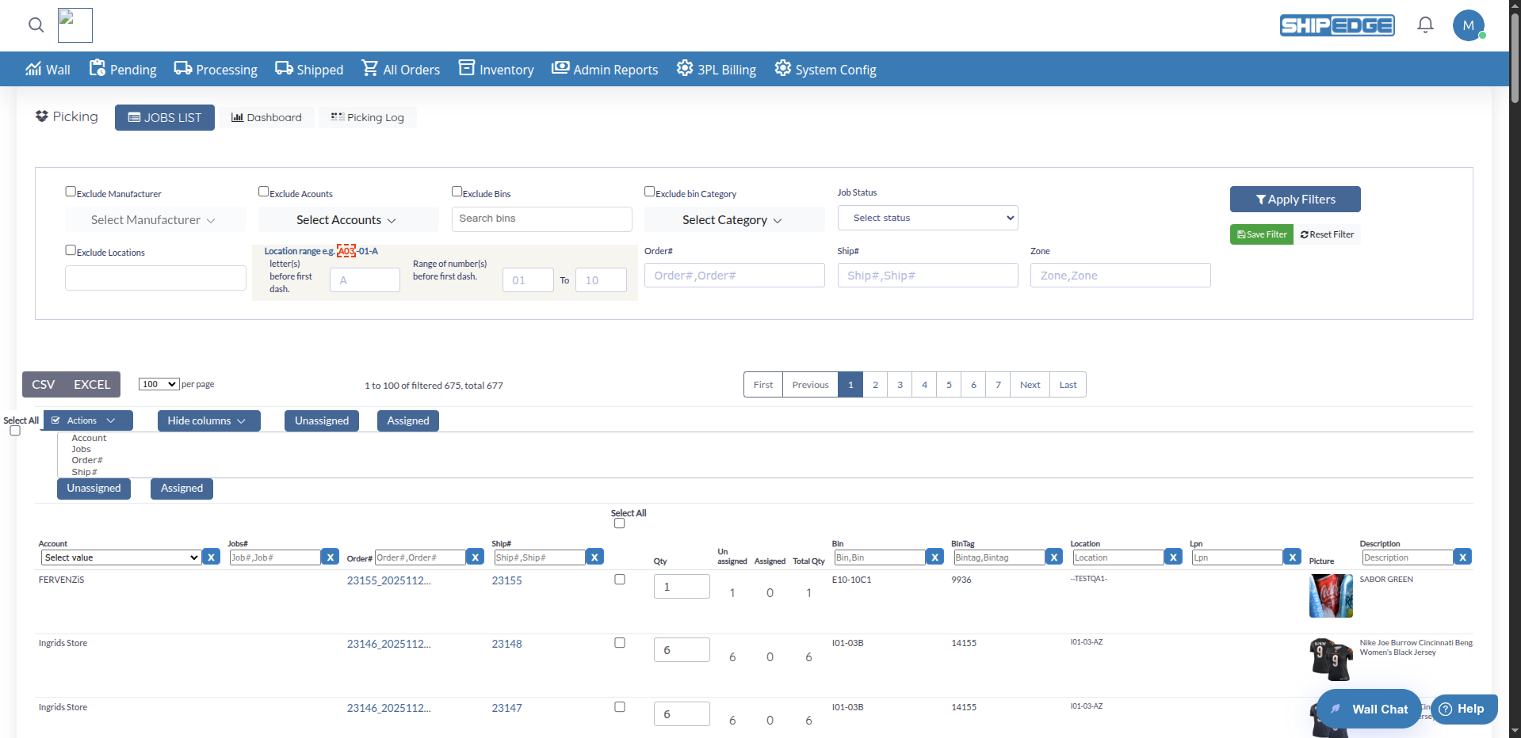Check the Exclude Bins option
Screen dimensions: 1521x738
click(457, 191)
